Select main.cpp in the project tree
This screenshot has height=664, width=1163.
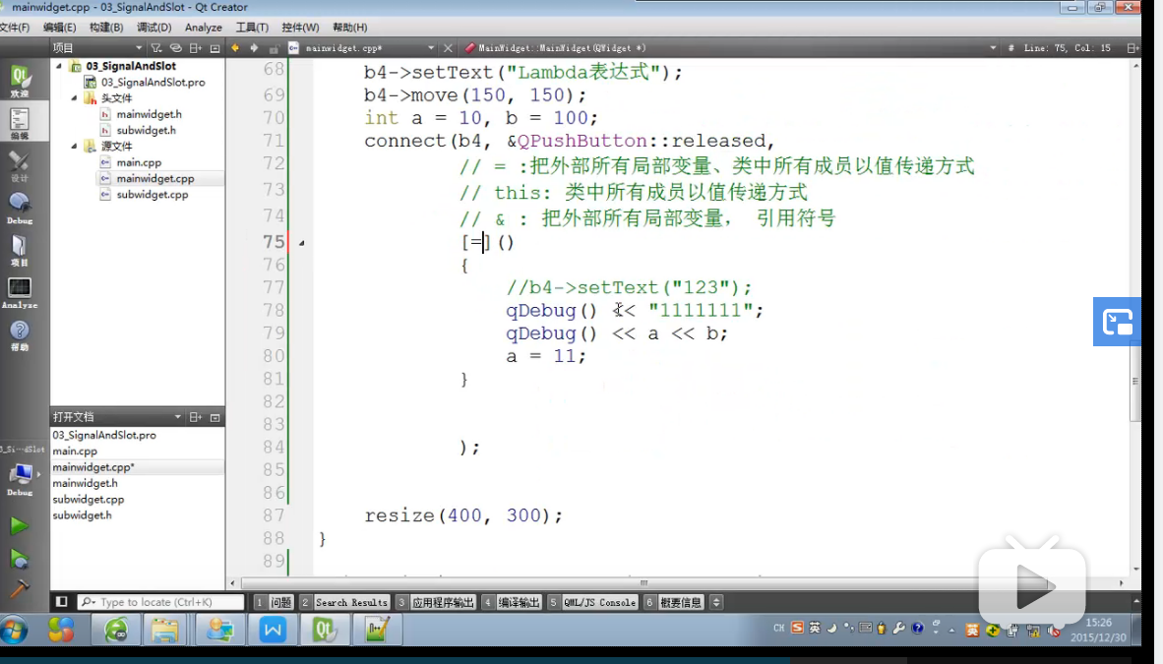tap(139, 162)
